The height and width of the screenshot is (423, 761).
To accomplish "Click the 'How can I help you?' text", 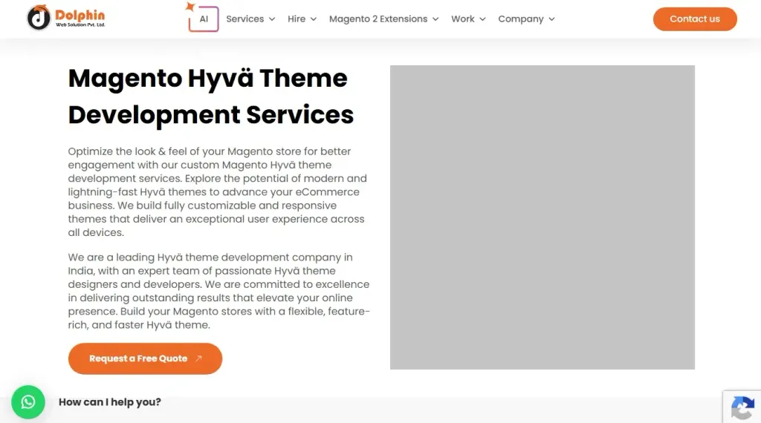I will [x=110, y=402].
